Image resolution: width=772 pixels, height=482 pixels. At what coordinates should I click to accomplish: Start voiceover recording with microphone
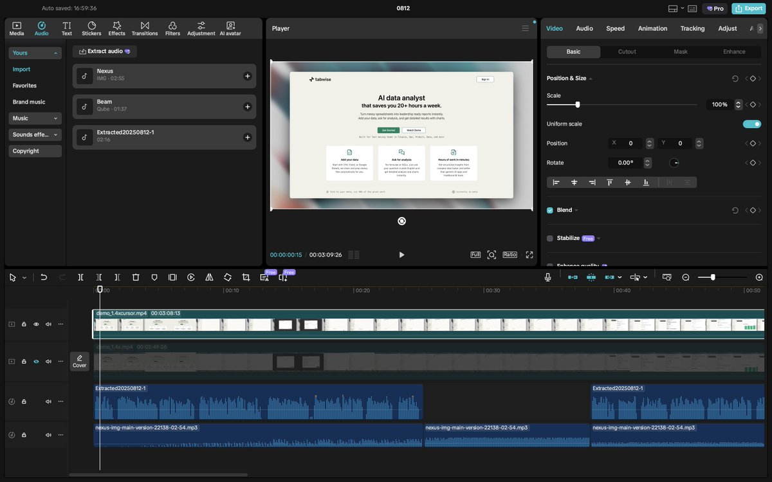click(547, 277)
